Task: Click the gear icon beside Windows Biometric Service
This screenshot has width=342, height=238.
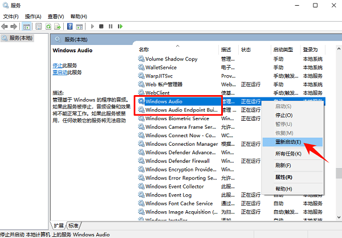Action: [x=141, y=118]
